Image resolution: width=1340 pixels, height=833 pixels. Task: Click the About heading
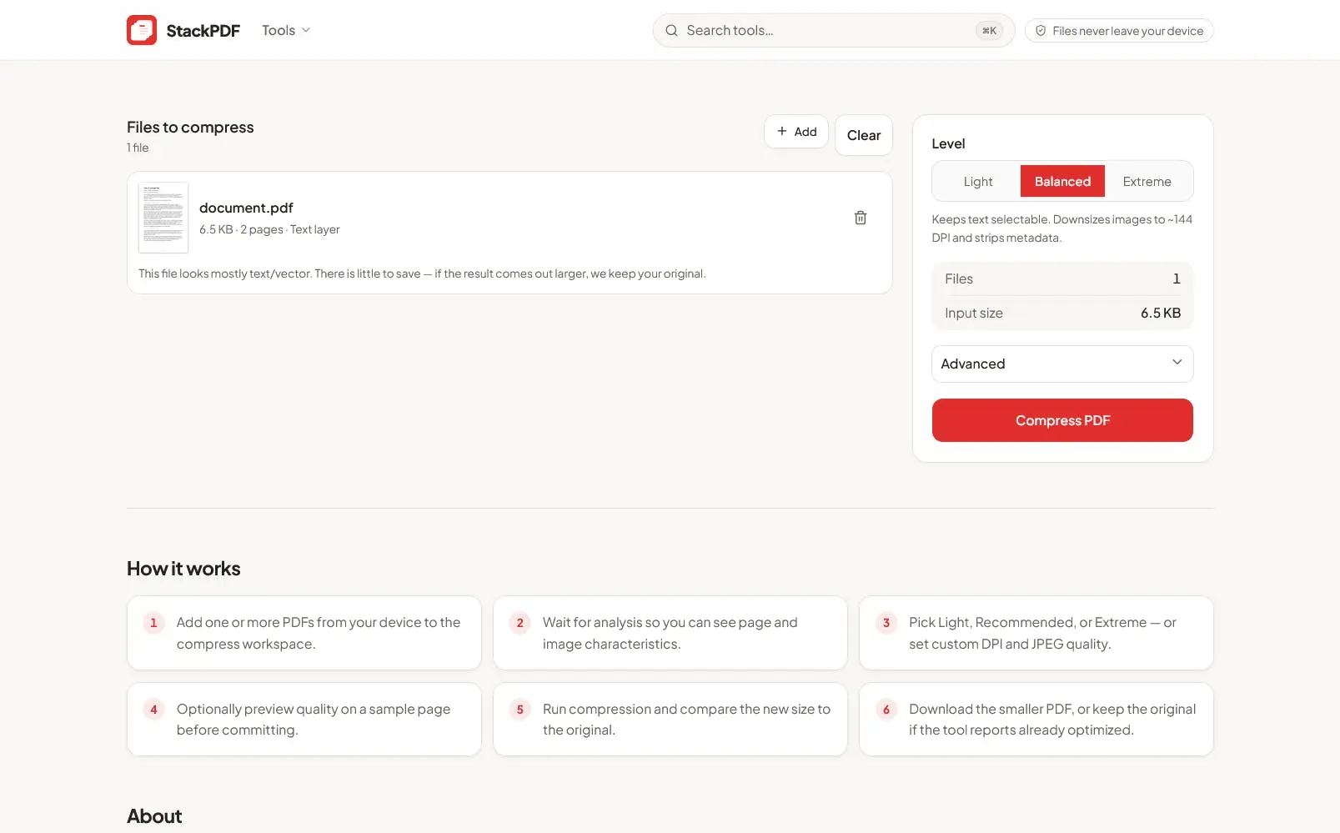pos(154,816)
